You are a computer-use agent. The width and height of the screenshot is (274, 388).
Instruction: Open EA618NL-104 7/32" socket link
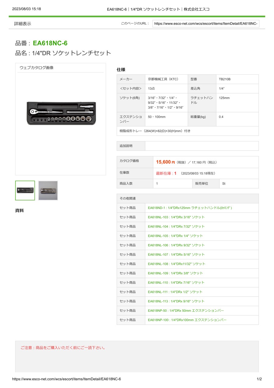[176, 226]
